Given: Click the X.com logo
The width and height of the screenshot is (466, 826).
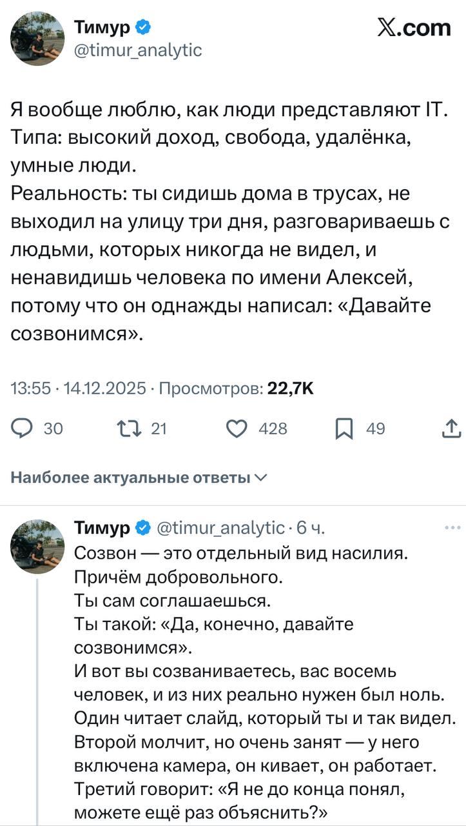Looking at the screenshot, I should click(413, 28).
